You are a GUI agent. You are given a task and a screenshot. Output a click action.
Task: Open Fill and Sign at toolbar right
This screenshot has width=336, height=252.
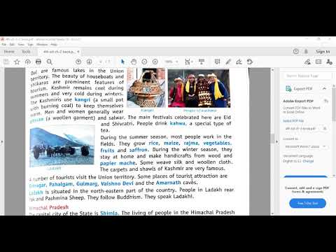(x=307, y=62)
